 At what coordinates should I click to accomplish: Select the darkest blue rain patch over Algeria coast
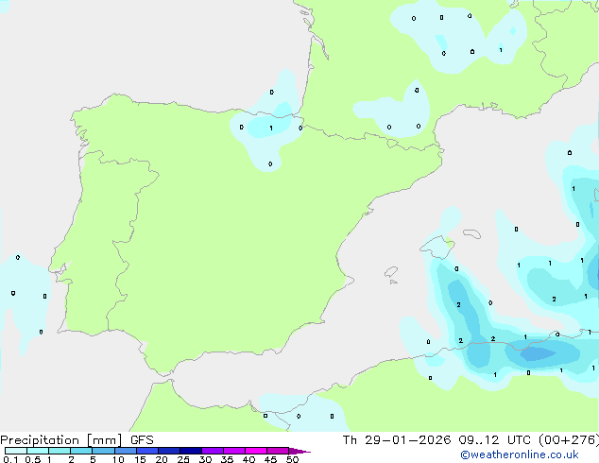click(538, 353)
